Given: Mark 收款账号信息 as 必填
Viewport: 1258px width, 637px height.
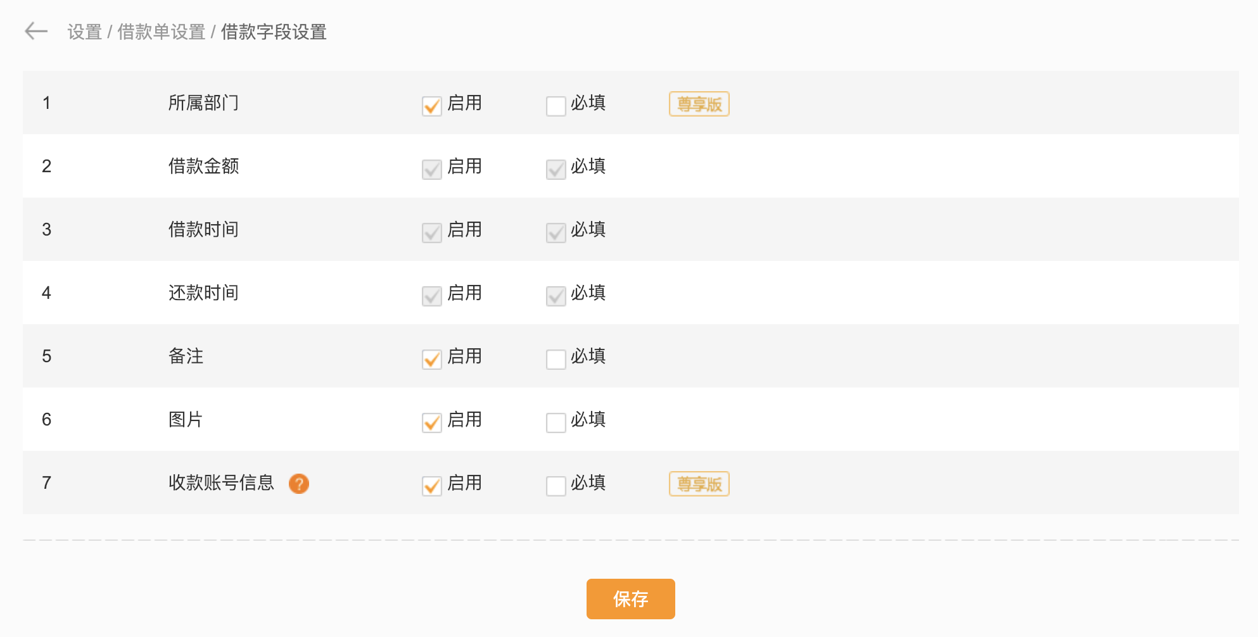Looking at the screenshot, I should (556, 486).
